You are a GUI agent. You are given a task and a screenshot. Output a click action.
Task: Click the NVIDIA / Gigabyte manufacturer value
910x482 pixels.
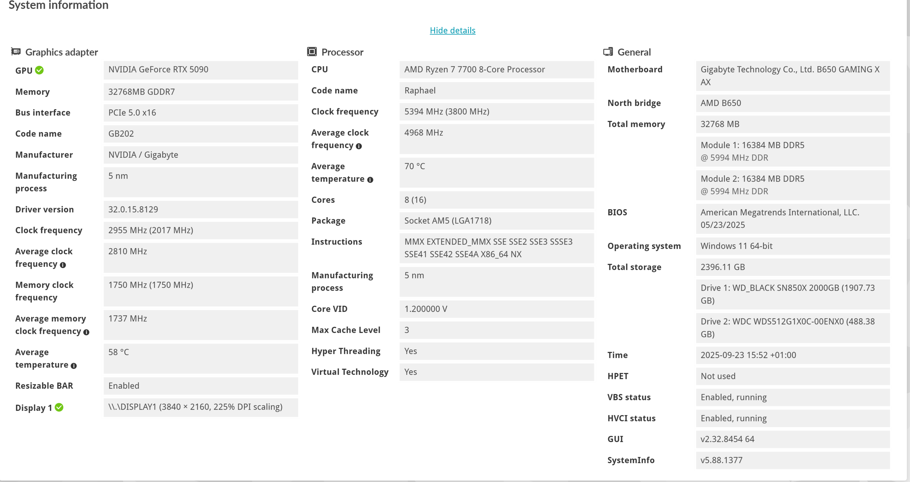coord(201,155)
